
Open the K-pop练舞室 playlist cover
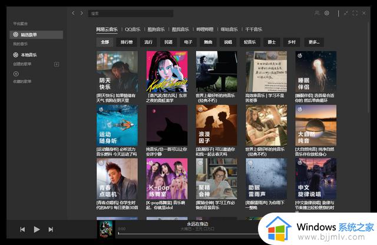coord(167,178)
